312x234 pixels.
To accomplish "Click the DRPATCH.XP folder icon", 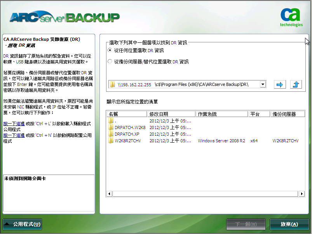I will point(111,134).
